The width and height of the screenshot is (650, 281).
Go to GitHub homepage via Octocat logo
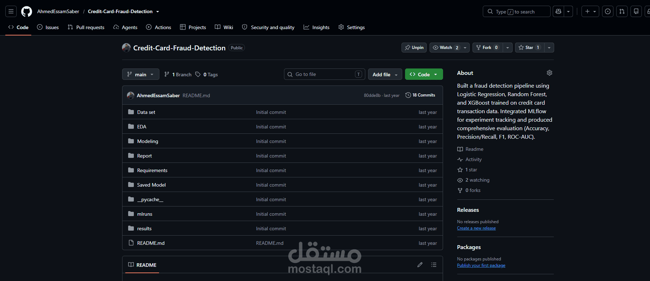coord(27,11)
